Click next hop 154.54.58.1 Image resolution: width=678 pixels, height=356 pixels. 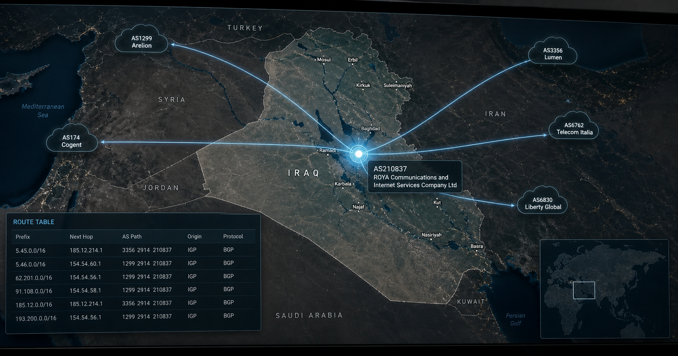[x=85, y=290]
